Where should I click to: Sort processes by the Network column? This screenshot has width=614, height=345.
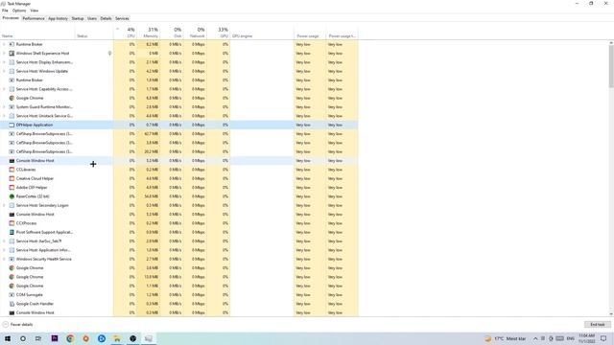(195, 33)
